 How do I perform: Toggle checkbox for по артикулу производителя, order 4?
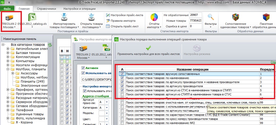122,86
